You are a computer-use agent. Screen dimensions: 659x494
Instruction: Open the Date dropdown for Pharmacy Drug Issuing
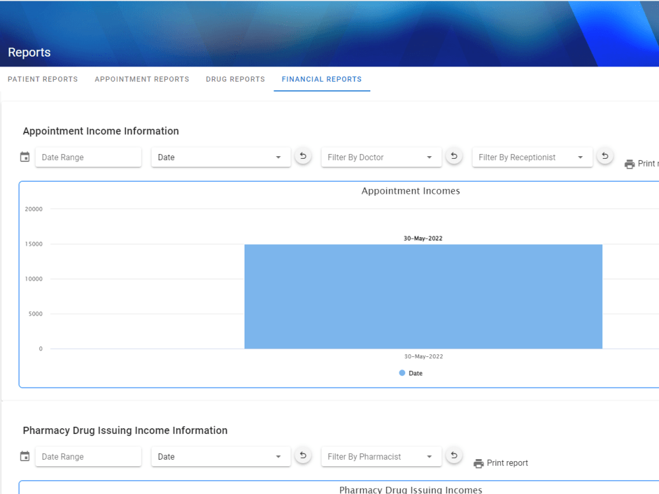[221, 456]
